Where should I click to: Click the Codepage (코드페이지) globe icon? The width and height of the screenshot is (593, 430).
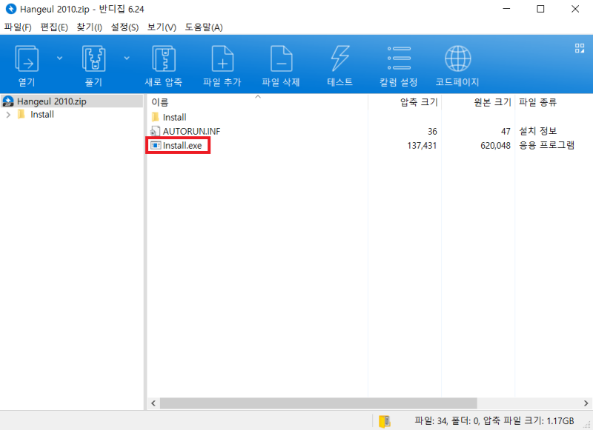(457, 58)
